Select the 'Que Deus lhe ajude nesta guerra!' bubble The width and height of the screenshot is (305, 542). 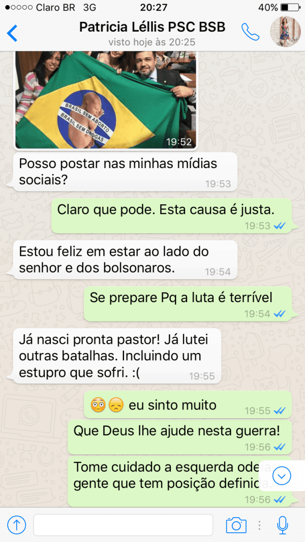click(179, 437)
